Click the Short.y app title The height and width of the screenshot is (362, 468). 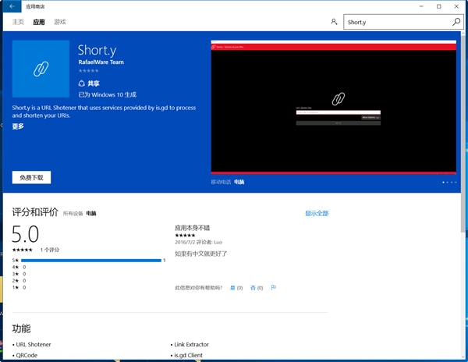point(97,50)
